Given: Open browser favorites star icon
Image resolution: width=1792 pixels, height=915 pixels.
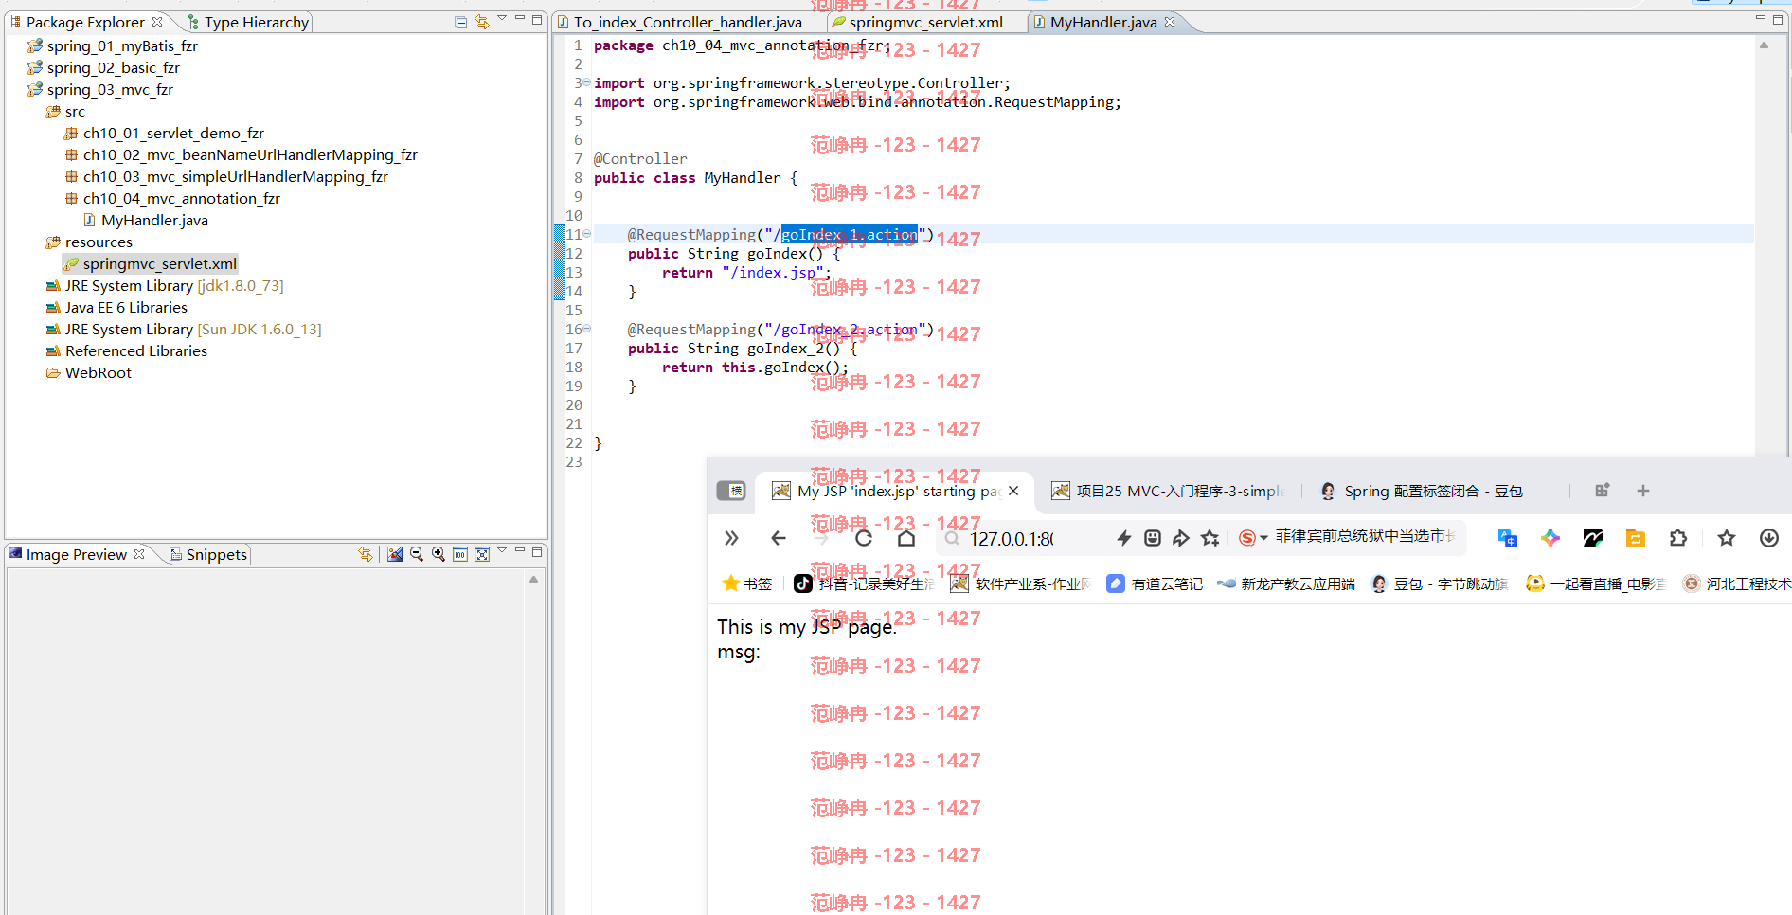Looking at the screenshot, I should (1727, 538).
